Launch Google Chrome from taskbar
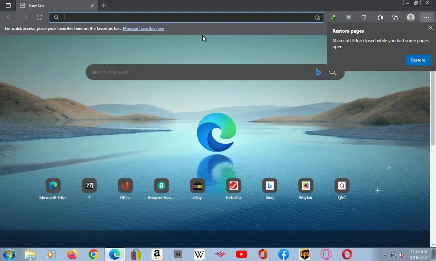This screenshot has width=436, height=261. pyautogui.click(x=94, y=254)
